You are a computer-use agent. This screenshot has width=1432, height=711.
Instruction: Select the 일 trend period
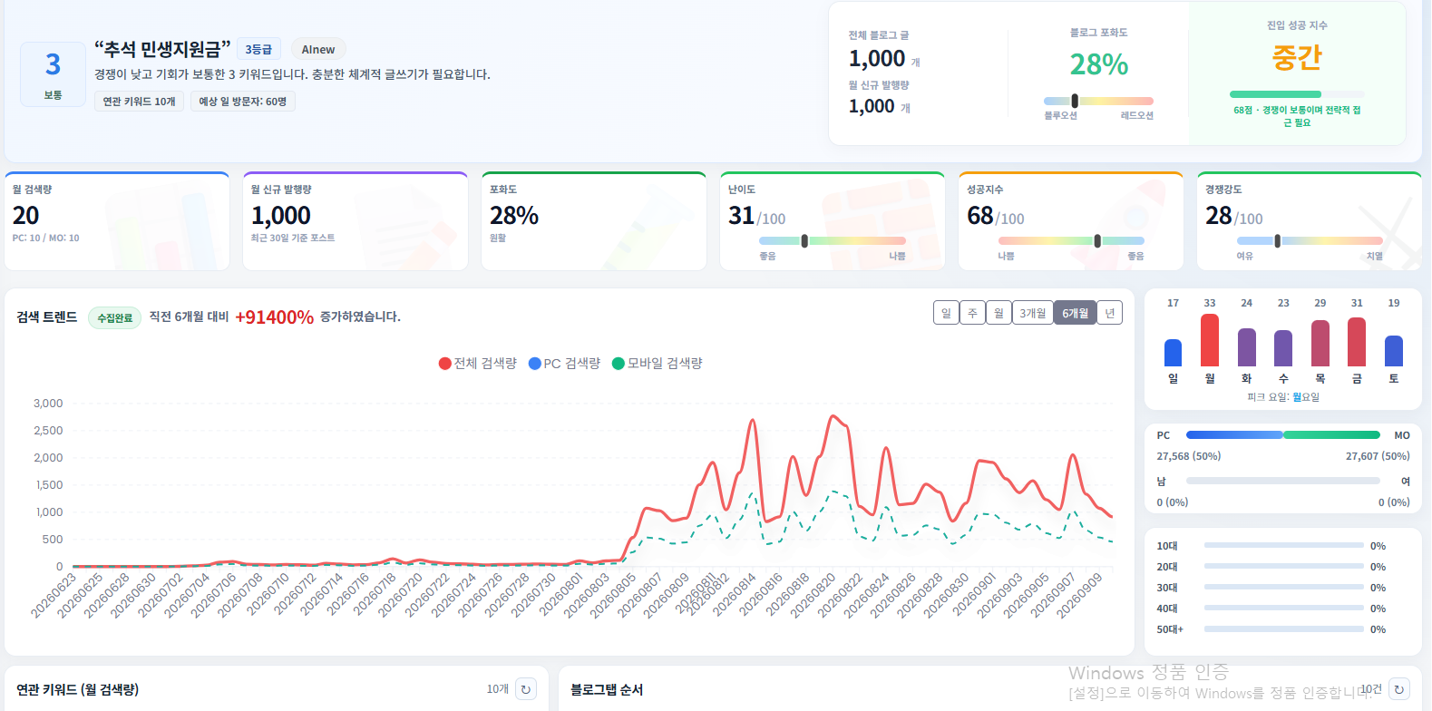[x=946, y=313]
